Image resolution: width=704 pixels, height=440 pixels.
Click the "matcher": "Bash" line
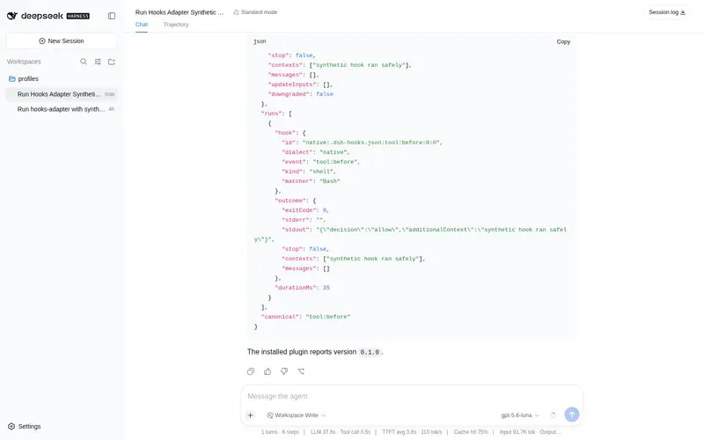(311, 181)
